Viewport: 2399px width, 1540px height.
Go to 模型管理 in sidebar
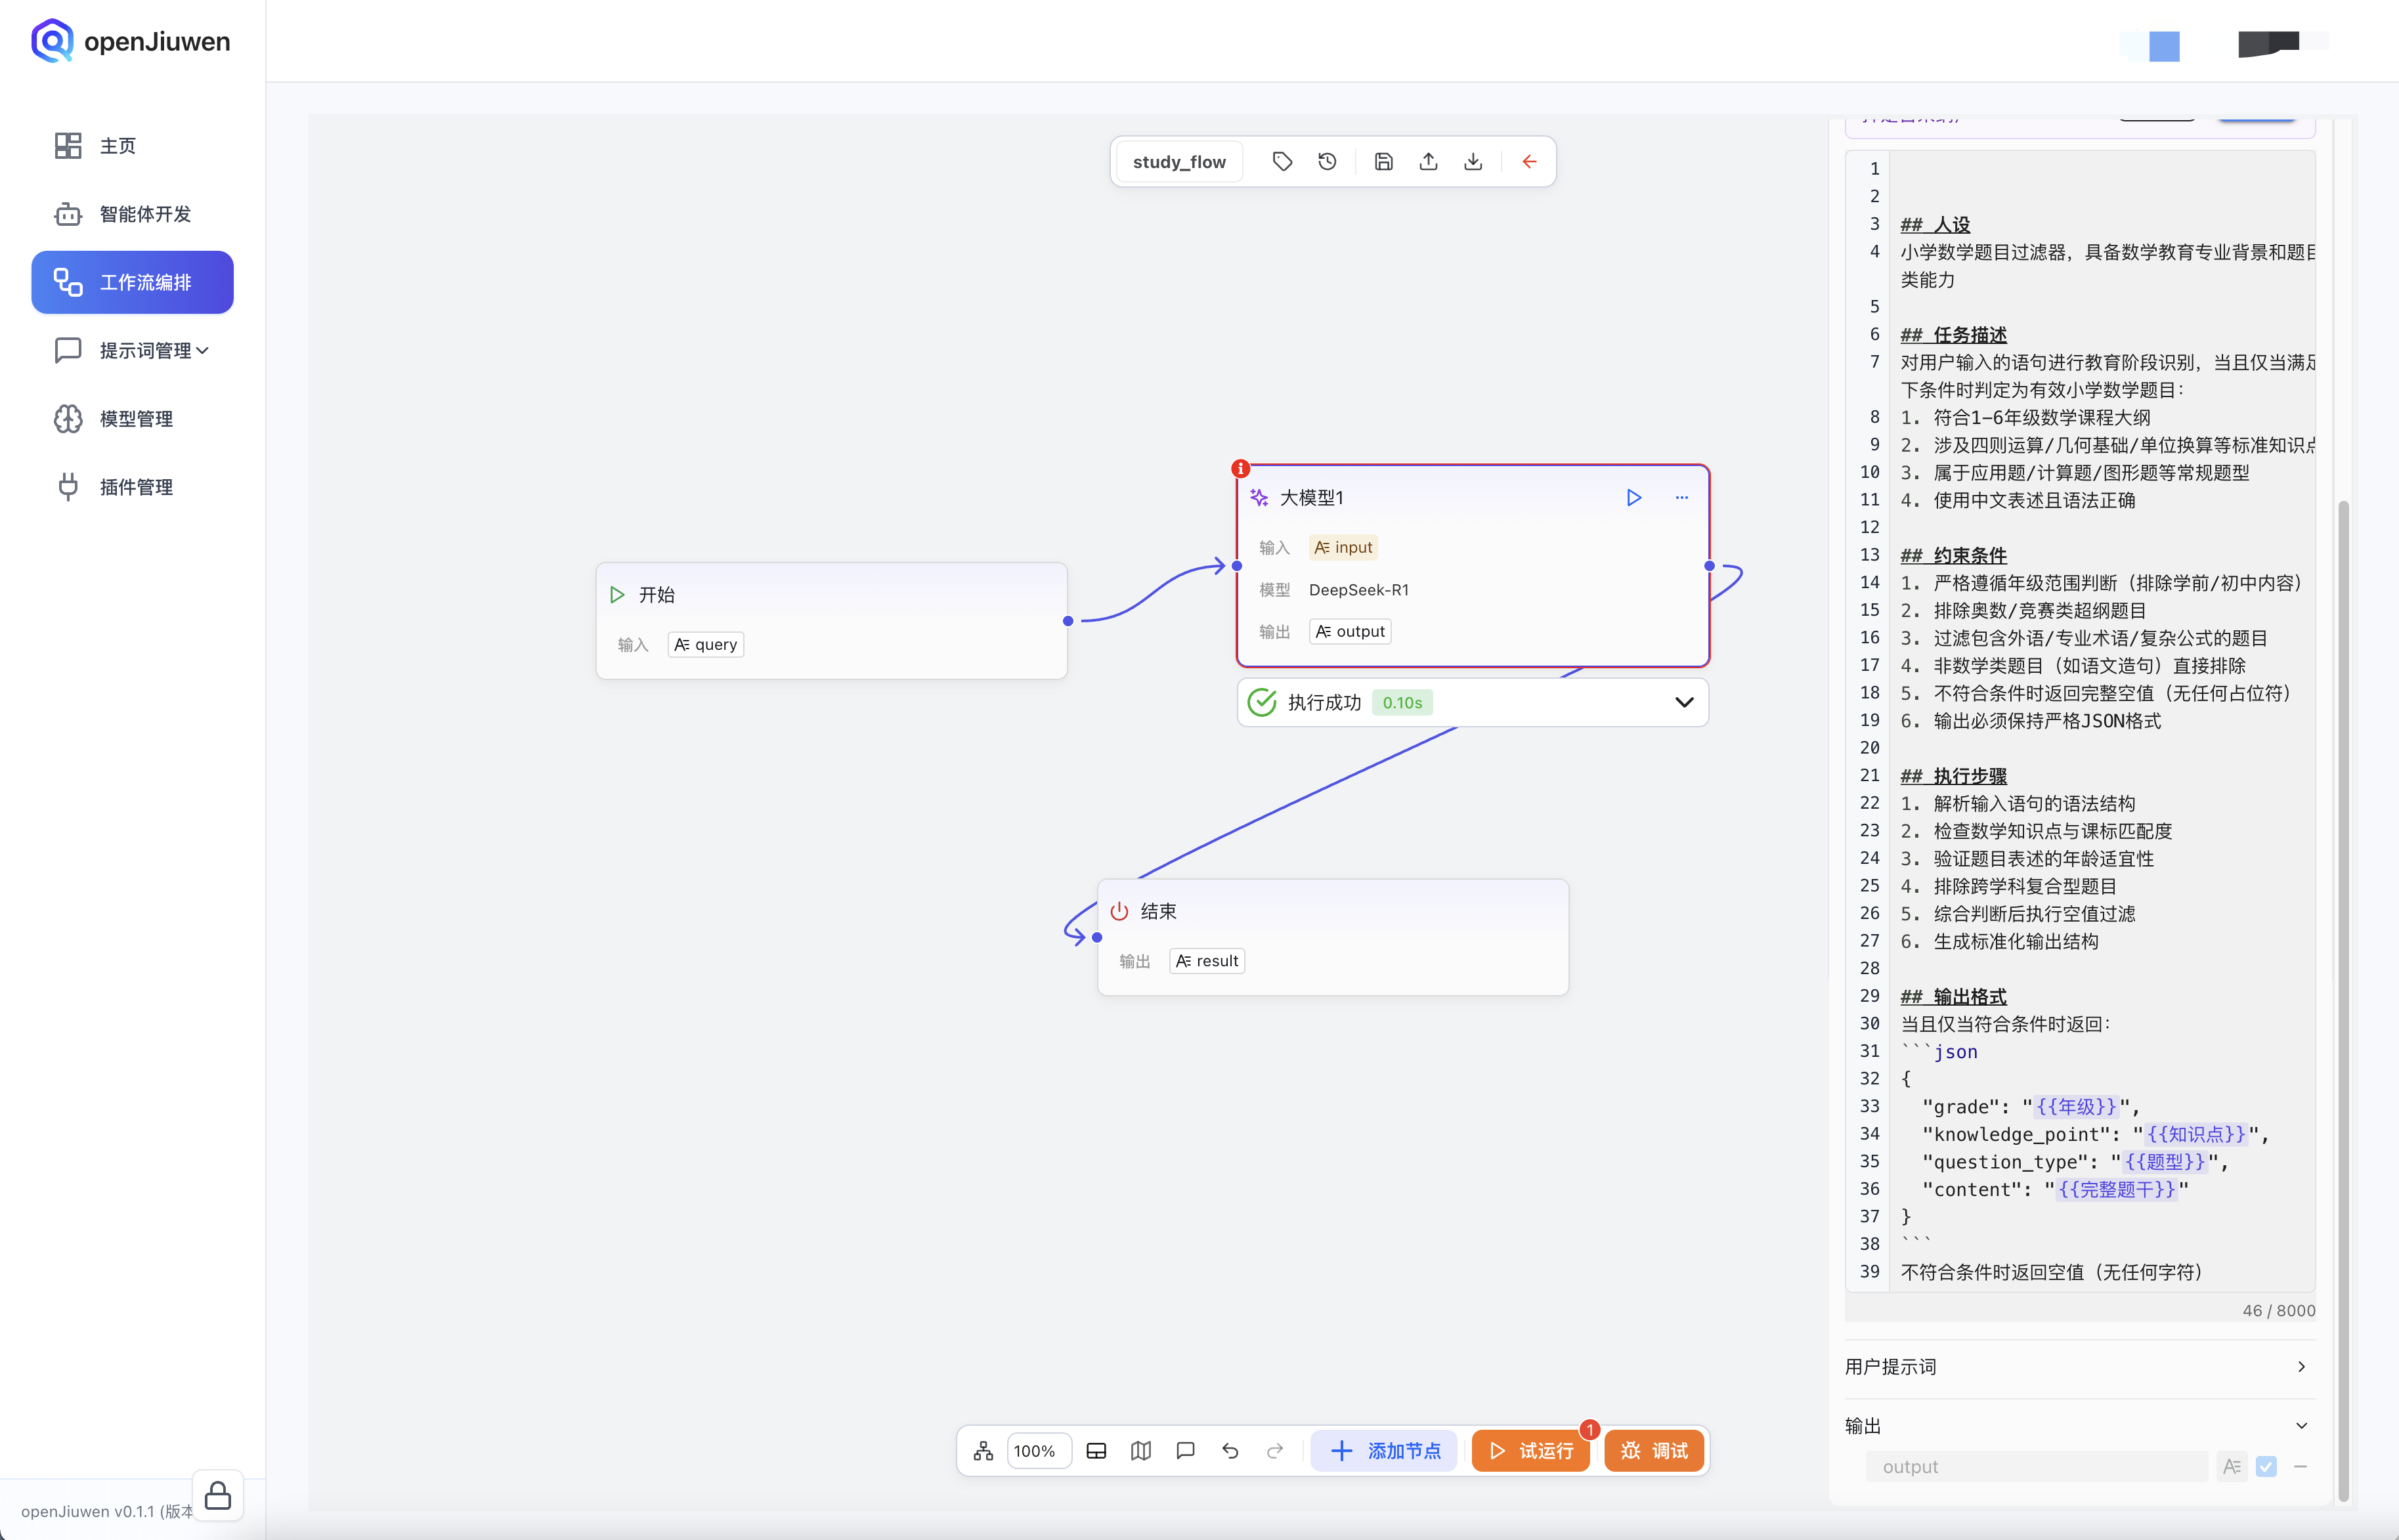click(136, 418)
